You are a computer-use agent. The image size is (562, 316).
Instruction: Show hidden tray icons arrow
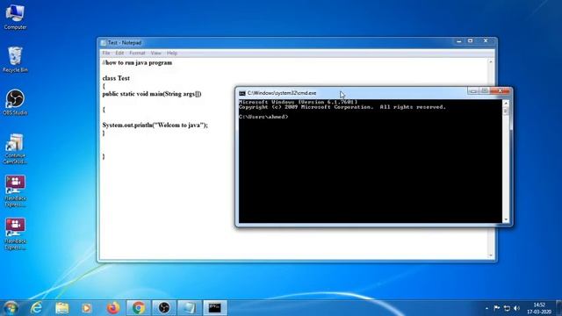click(x=486, y=308)
